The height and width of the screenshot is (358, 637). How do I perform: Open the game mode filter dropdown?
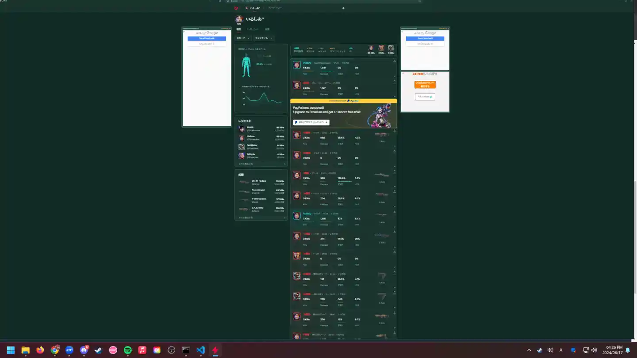243,38
